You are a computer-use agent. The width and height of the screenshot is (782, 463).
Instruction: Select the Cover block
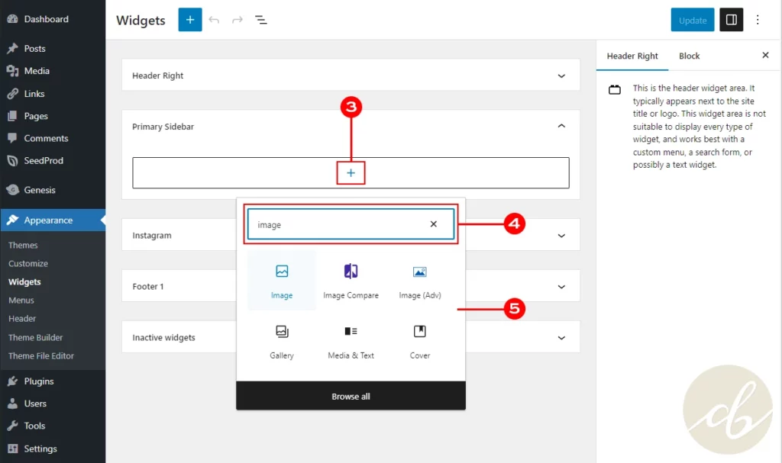click(419, 332)
